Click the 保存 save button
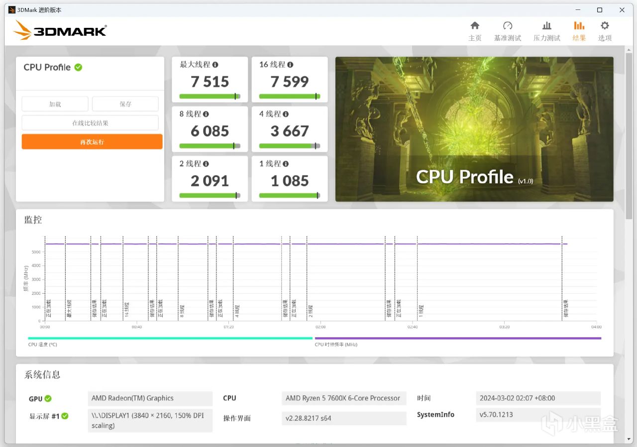Screen dimensions: 637x447 125,104
